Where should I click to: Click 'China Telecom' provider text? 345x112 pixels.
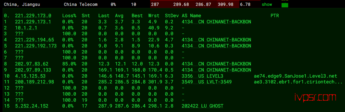click(x=81, y=5)
